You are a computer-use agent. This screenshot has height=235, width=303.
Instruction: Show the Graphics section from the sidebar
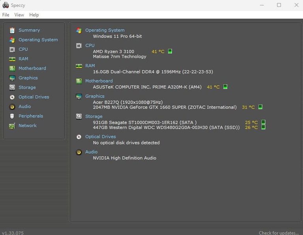pos(28,78)
